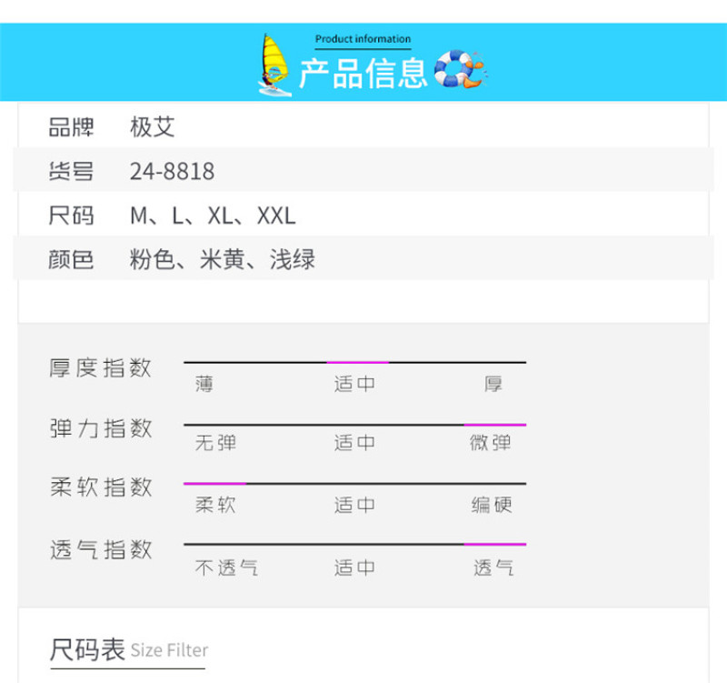The height and width of the screenshot is (683, 727).
Task: Click the magenta marker on 弹力指数 bar
Action: point(495,425)
